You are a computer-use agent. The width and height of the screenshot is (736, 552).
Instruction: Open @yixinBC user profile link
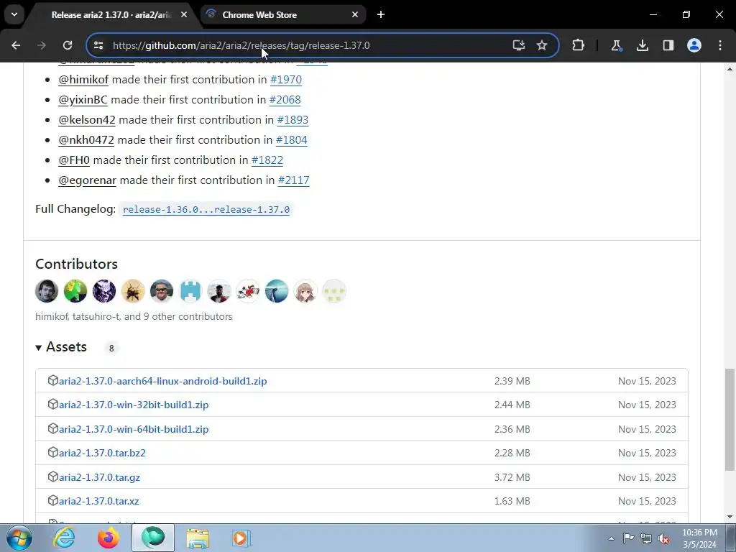pos(83,100)
